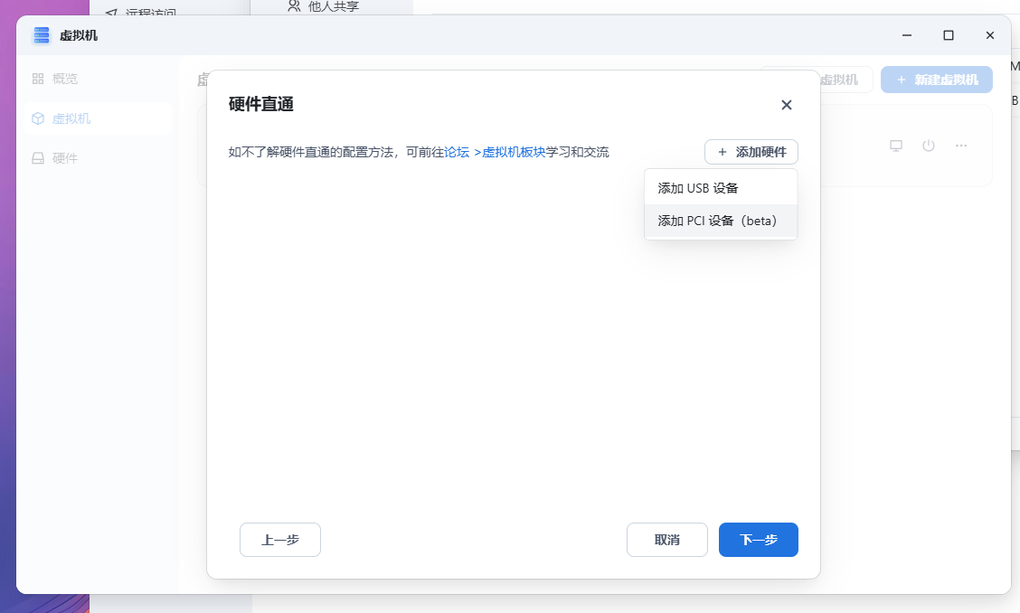Close the 硬件直通 dialog
Image resolution: width=1020 pixels, height=613 pixels.
[786, 105]
